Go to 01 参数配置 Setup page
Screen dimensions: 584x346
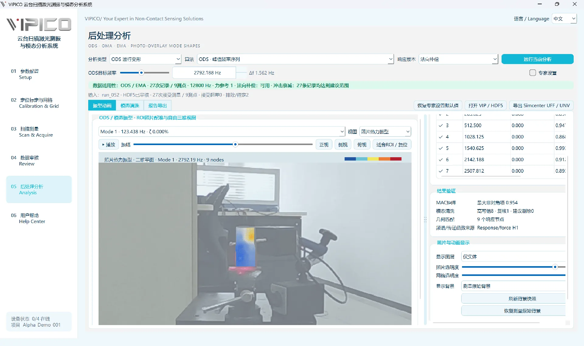(39, 74)
